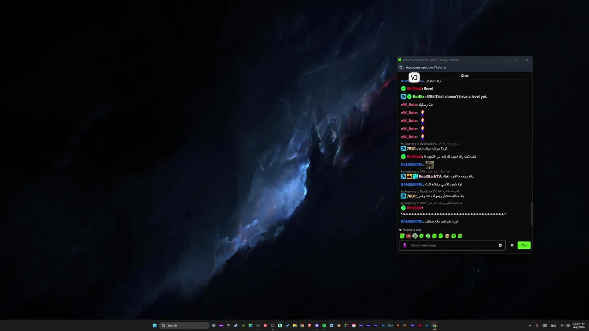Click RealStarkTV's gold crown badge
Image resolution: width=589 pixels, height=331 pixels.
coord(409,176)
